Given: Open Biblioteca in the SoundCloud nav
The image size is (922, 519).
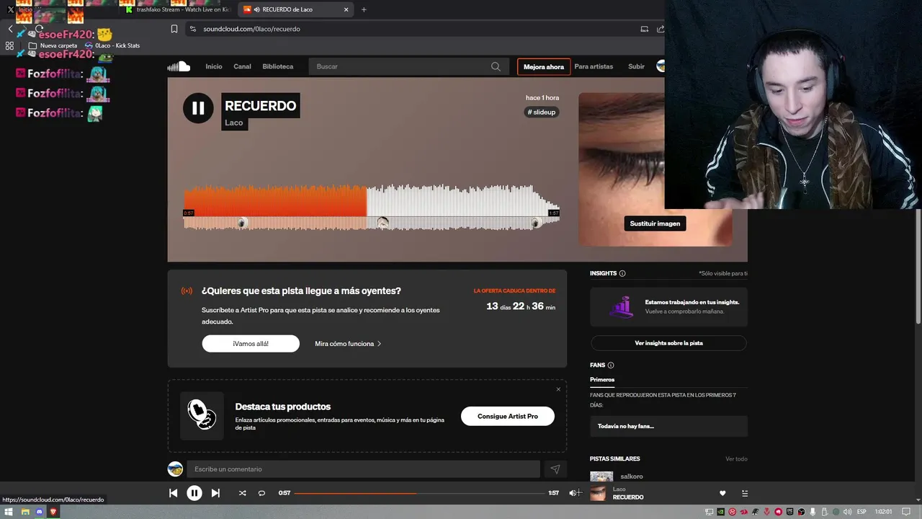Looking at the screenshot, I should point(278,66).
